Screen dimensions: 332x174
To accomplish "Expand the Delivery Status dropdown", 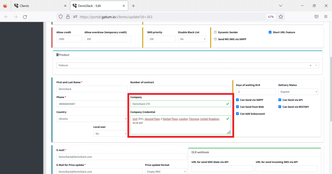I will coord(298,92).
